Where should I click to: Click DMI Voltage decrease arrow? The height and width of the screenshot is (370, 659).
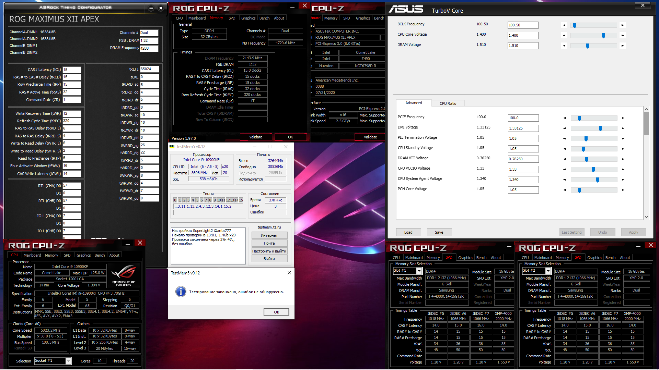tap(564, 128)
